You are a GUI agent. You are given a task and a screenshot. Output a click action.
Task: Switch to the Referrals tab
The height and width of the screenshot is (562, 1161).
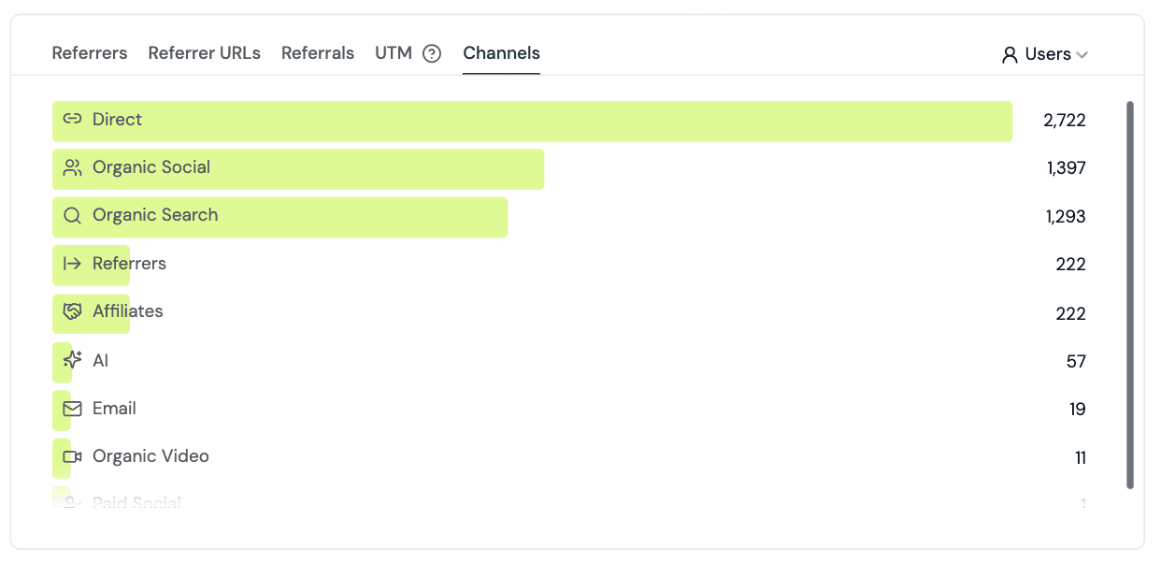(318, 53)
